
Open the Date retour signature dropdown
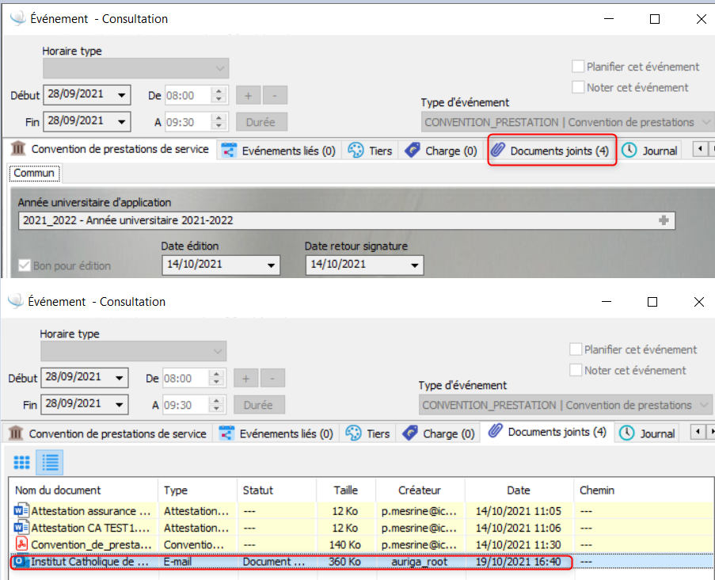click(x=415, y=265)
